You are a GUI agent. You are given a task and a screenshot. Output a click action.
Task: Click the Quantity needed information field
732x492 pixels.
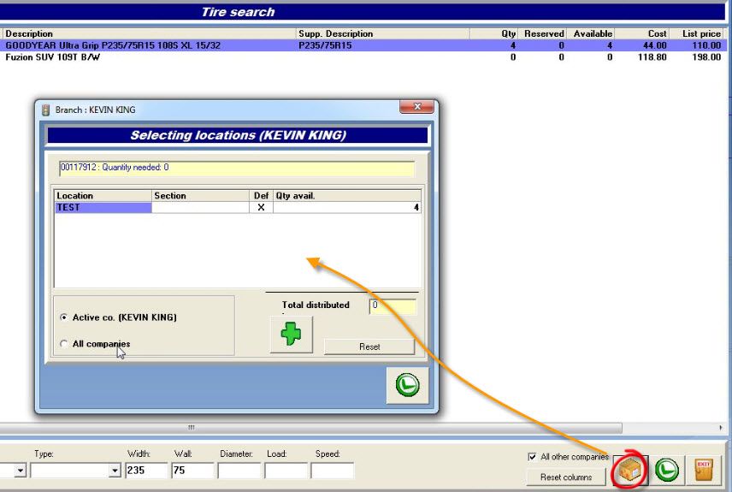click(237, 169)
